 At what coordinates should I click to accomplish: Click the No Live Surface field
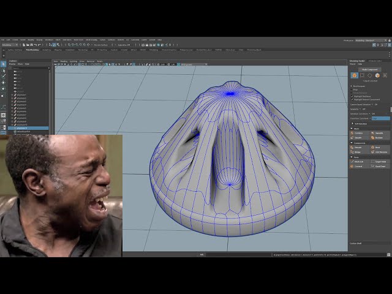coord(100,45)
